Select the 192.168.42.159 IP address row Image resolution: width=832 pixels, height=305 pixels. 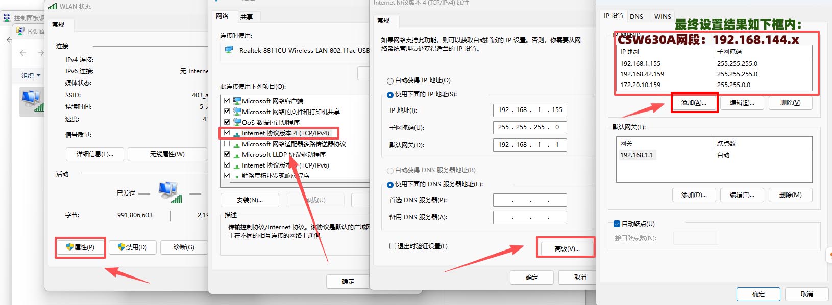pyautogui.click(x=642, y=74)
